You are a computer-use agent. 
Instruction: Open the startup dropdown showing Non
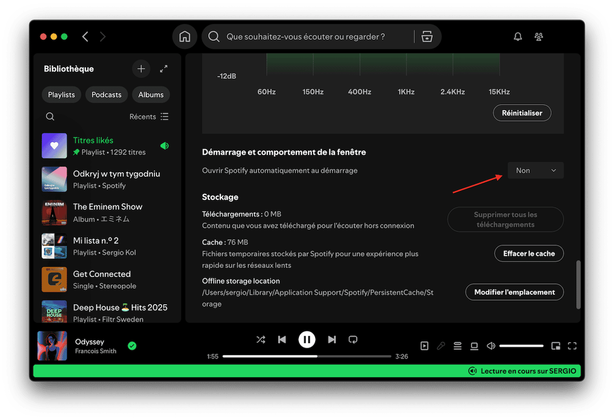[x=535, y=170]
